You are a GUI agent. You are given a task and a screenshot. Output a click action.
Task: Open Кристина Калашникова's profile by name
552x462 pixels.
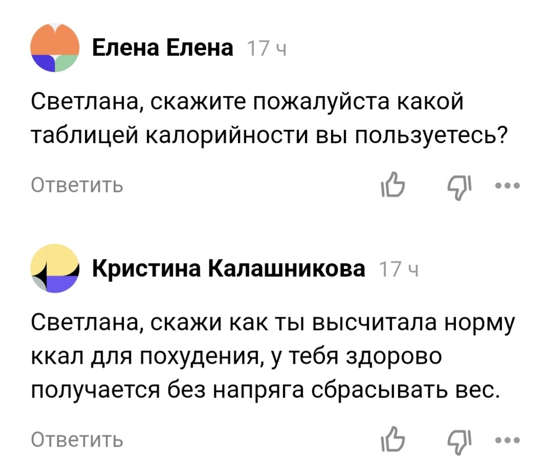pyautogui.click(x=227, y=267)
